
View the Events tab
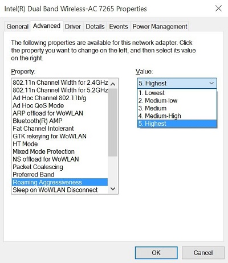click(119, 27)
